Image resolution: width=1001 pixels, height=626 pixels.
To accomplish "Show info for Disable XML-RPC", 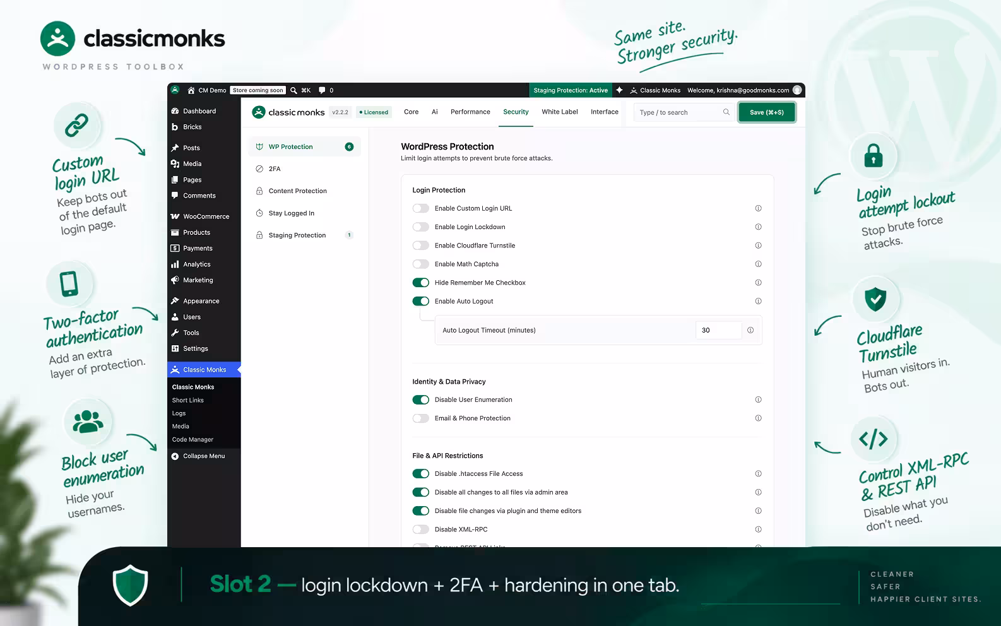I will tap(758, 529).
